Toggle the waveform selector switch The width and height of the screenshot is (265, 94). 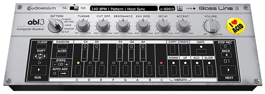coord(74,8)
